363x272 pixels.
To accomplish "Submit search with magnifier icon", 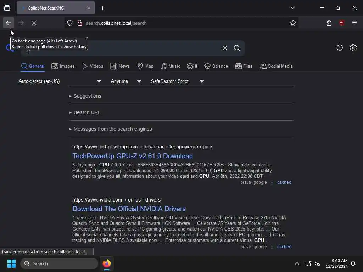I will (237, 48).
